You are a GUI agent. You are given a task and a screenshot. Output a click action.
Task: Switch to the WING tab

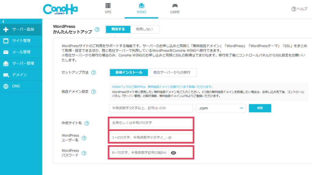[x=141, y=9]
